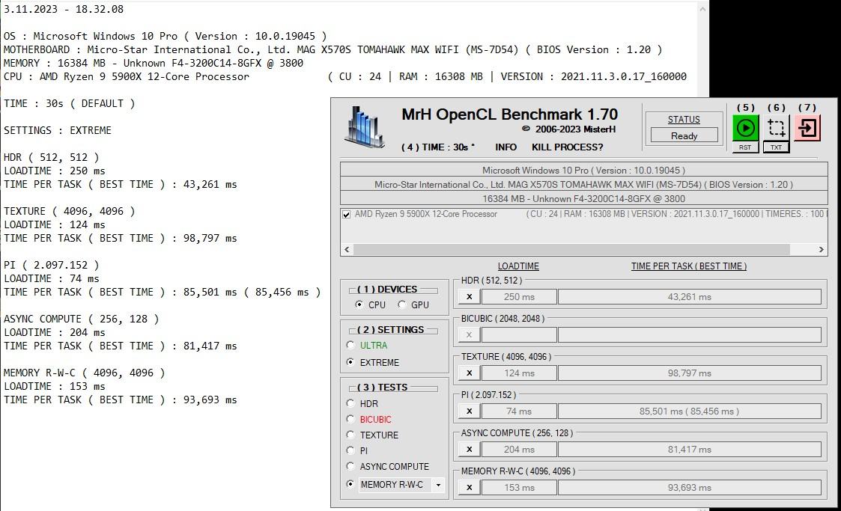Click SETTINGS : EXTREME line in text window
Screen dimensions: 841x511
click(x=58, y=130)
